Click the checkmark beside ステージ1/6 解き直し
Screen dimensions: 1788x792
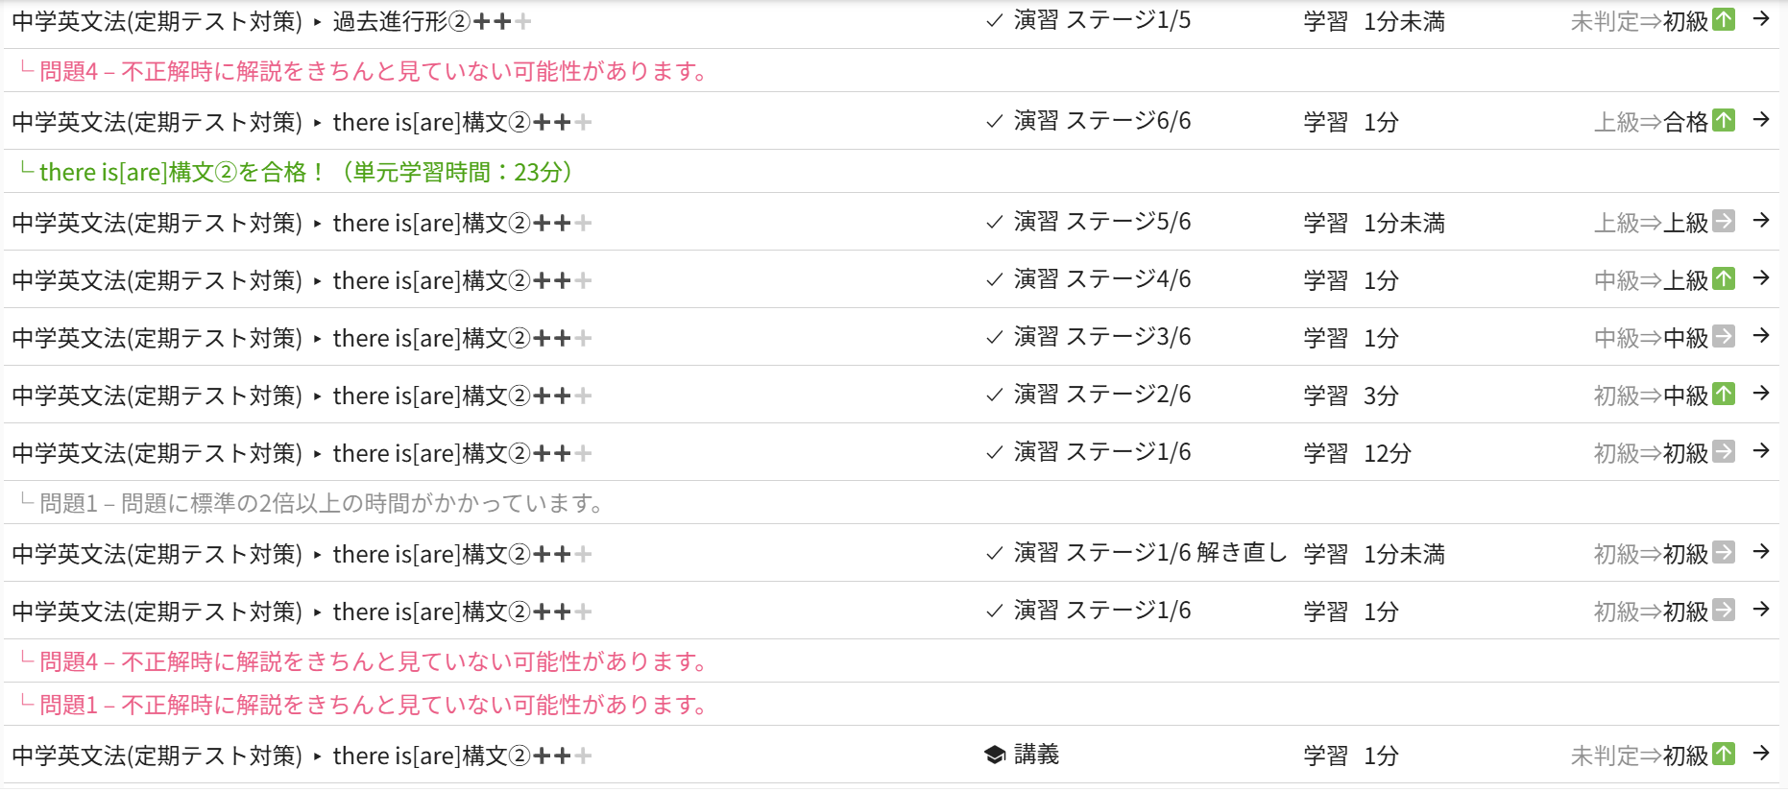tap(995, 554)
